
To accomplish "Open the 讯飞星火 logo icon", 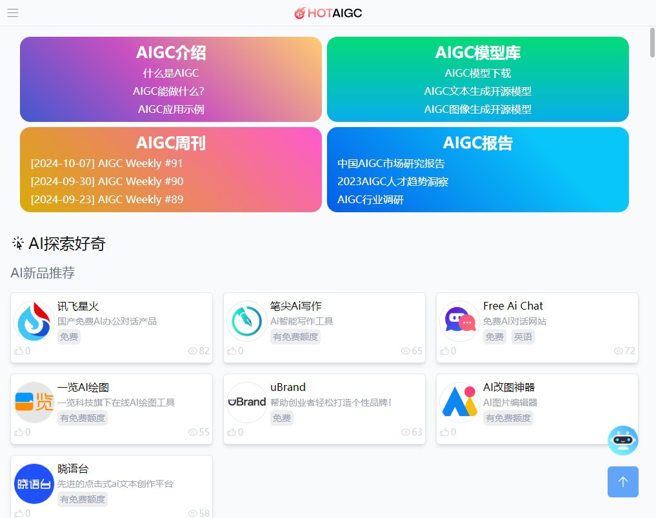I will coord(34,321).
